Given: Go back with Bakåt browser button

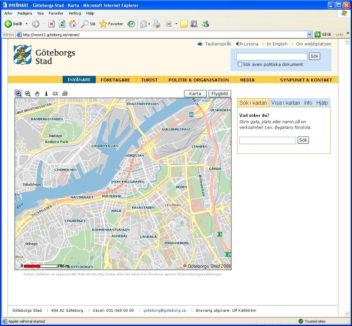Looking at the screenshot, I should 14,24.
